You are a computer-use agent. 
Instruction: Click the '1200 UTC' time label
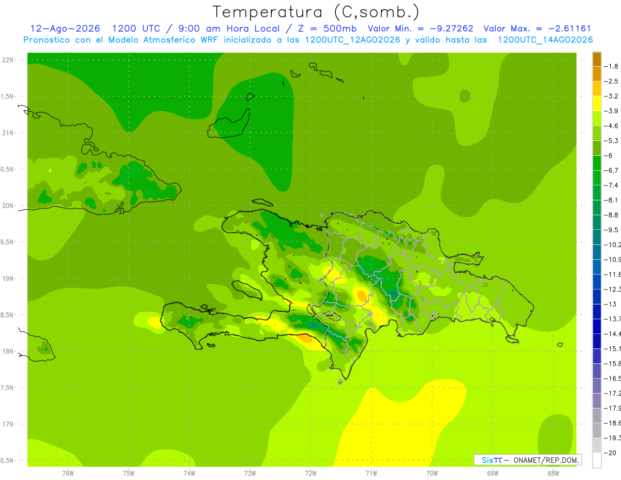coord(137,28)
